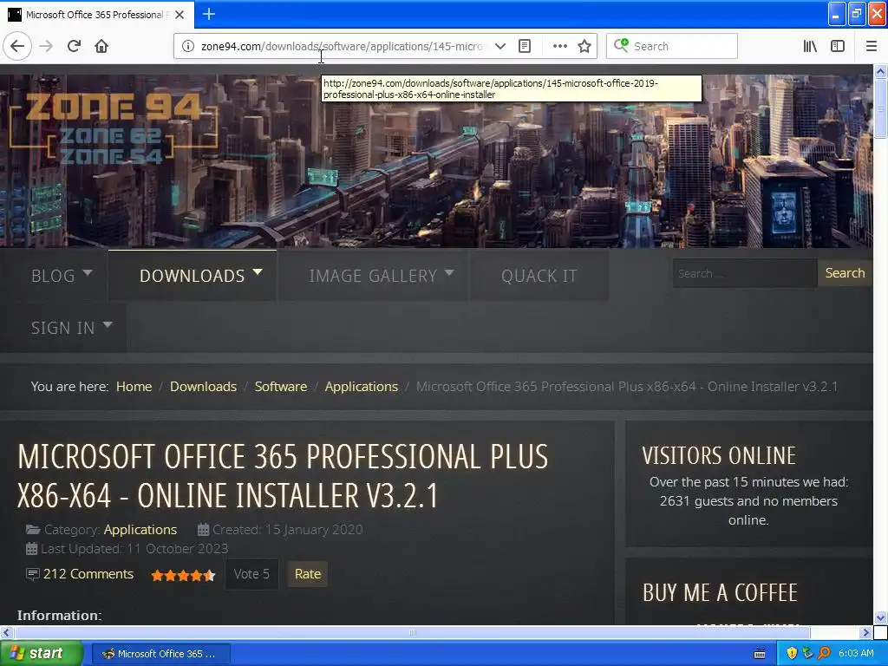The height and width of the screenshot is (666, 888).
Task: Open the BLOG menu
Action: click(x=62, y=275)
